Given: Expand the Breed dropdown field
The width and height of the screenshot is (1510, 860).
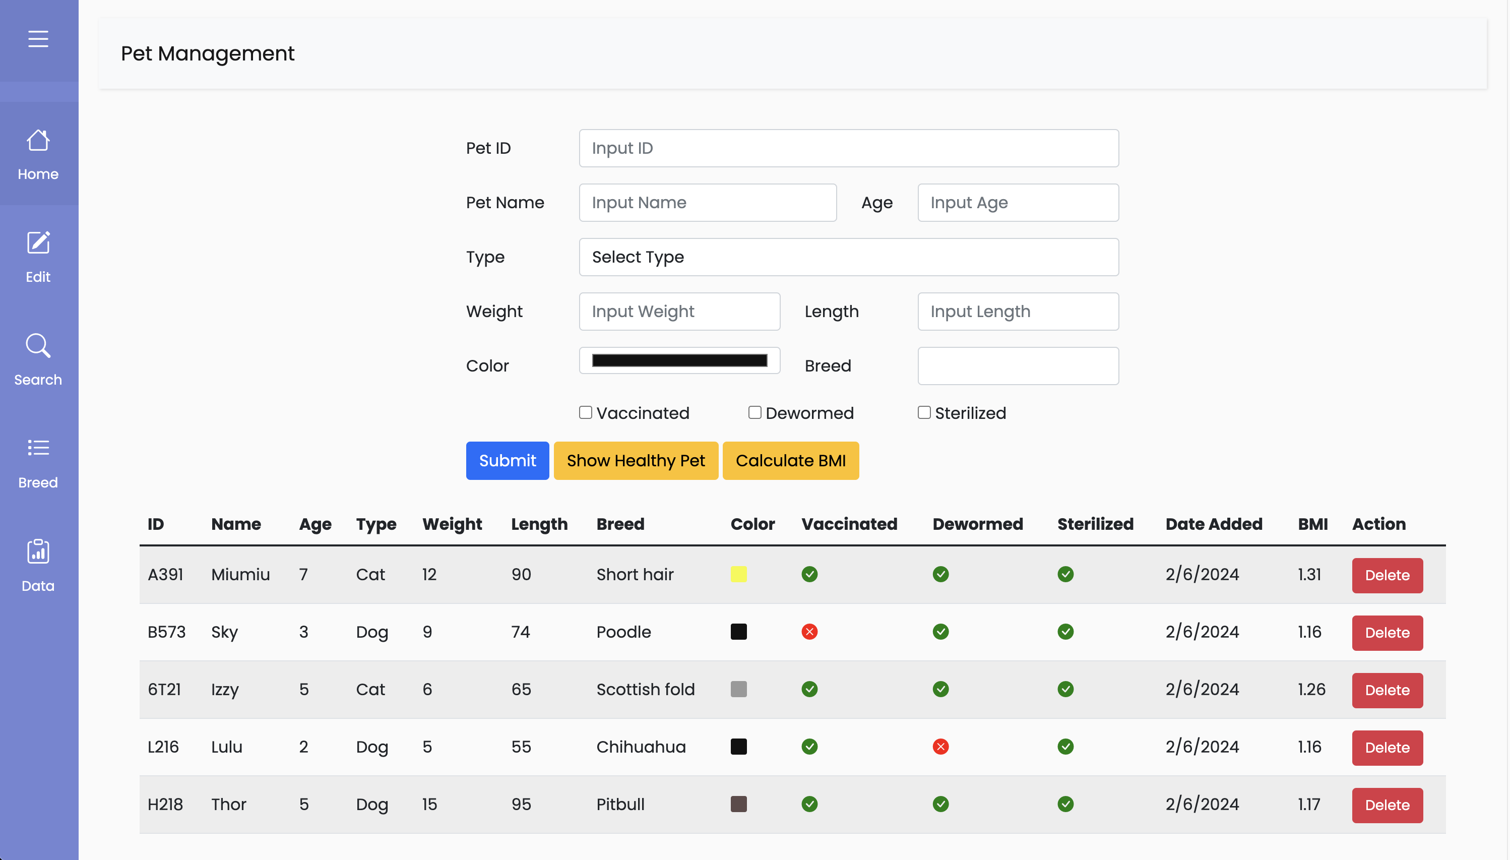Looking at the screenshot, I should click(1018, 365).
